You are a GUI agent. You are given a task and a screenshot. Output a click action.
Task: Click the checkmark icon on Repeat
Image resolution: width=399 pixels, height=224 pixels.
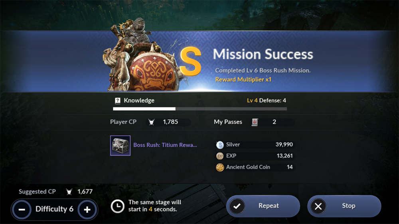[x=237, y=206]
